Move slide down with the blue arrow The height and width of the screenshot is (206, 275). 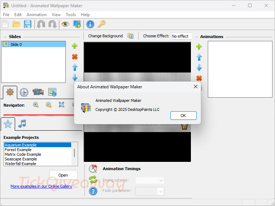[x=75, y=78]
